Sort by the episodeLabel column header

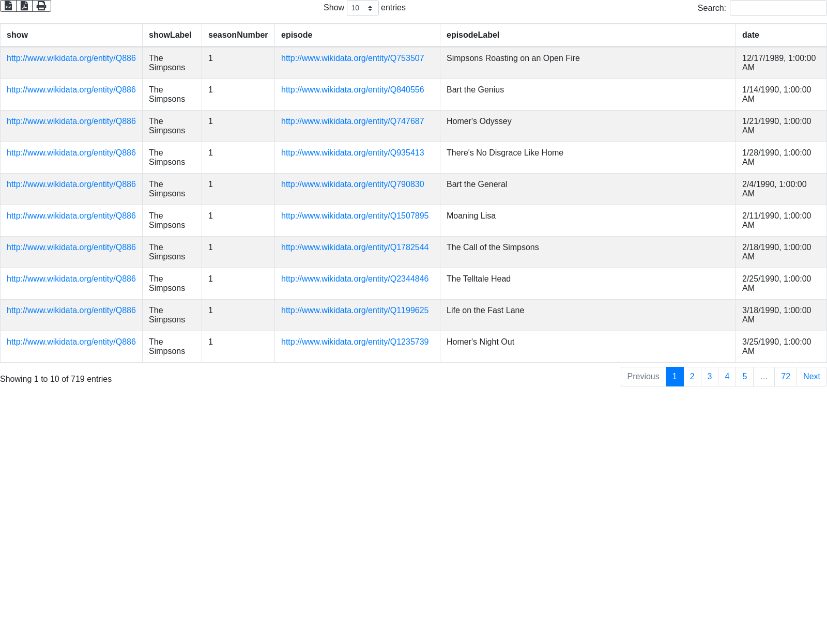472,35
